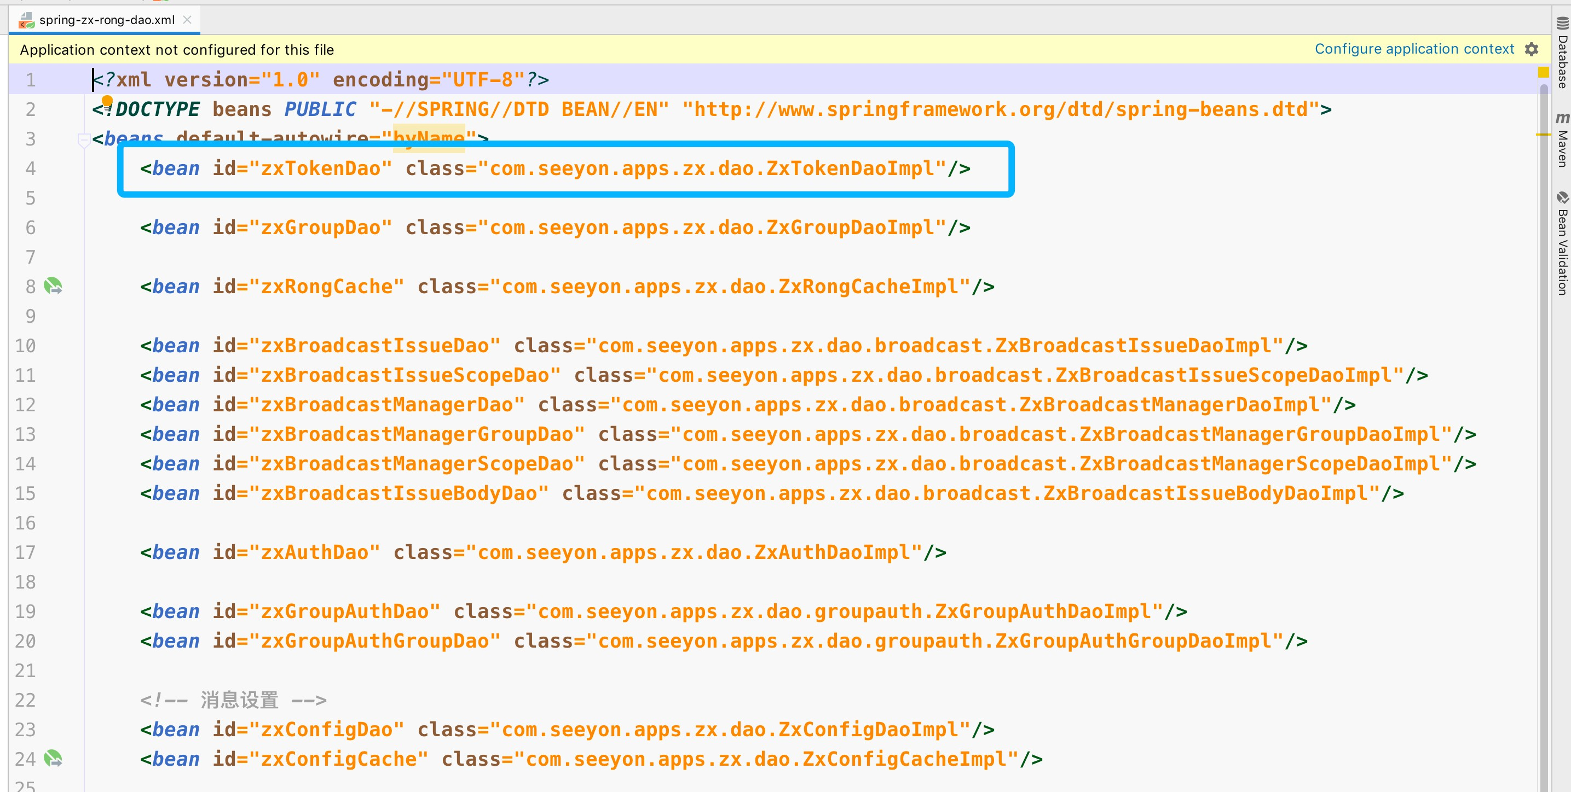Image resolution: width=1571 pixels, height=792 pixels.
Task: Click ZxTokenDaoImpl class reference on line 4
Action: coord(855,169)
